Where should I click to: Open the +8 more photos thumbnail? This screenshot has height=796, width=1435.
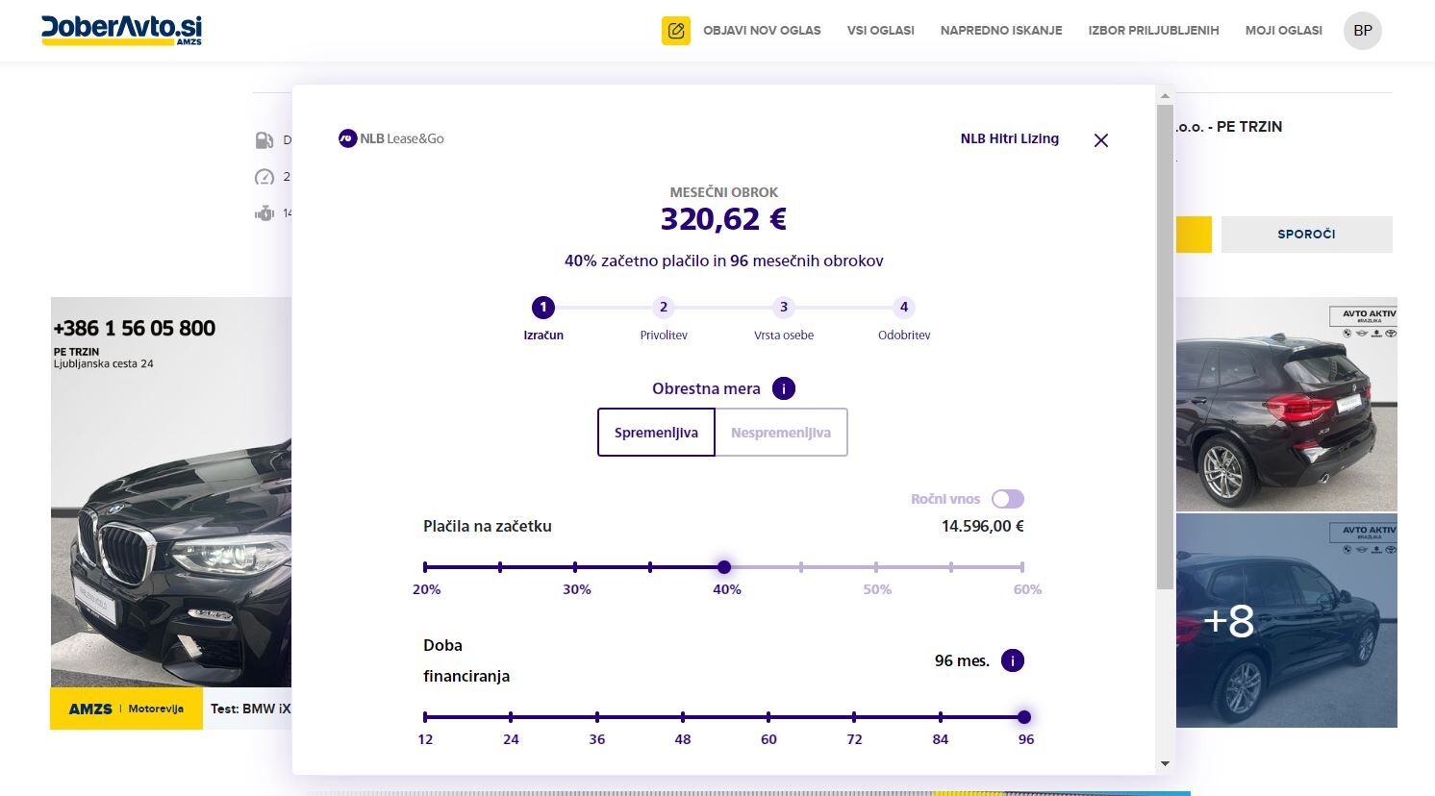click(1286, 621)
